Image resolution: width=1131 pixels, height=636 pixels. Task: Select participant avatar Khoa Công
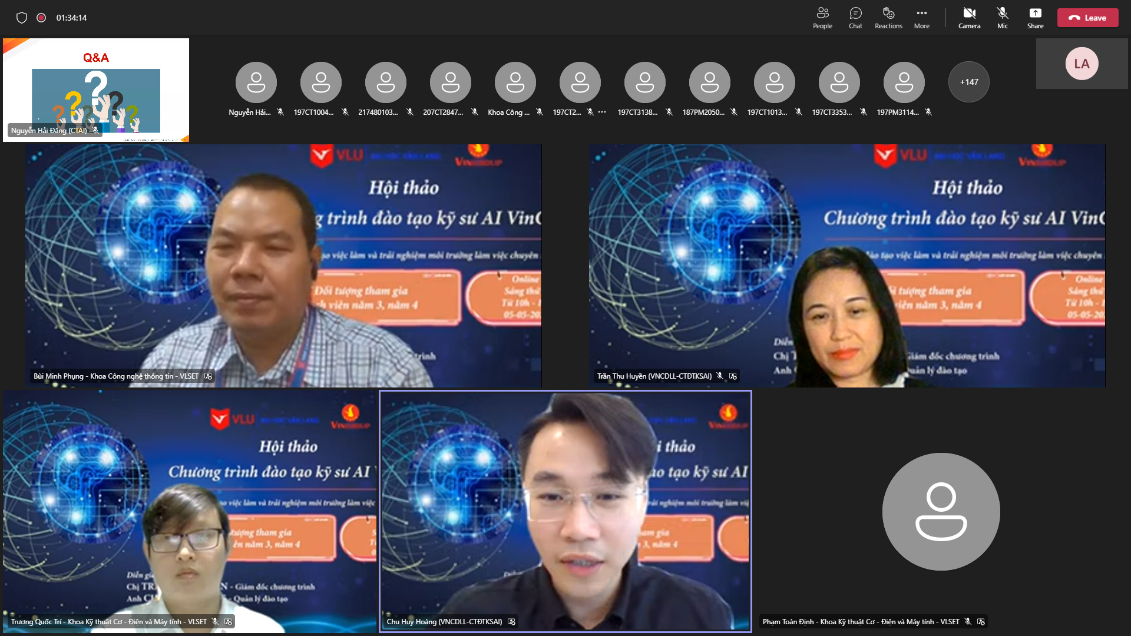pos(515,82)
